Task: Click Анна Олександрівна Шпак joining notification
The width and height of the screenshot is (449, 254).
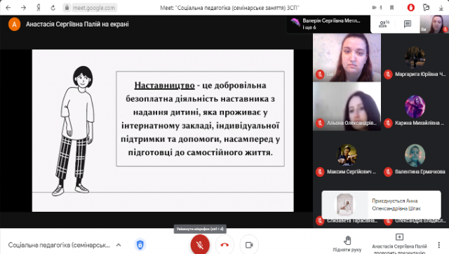Action: [381, 205]
